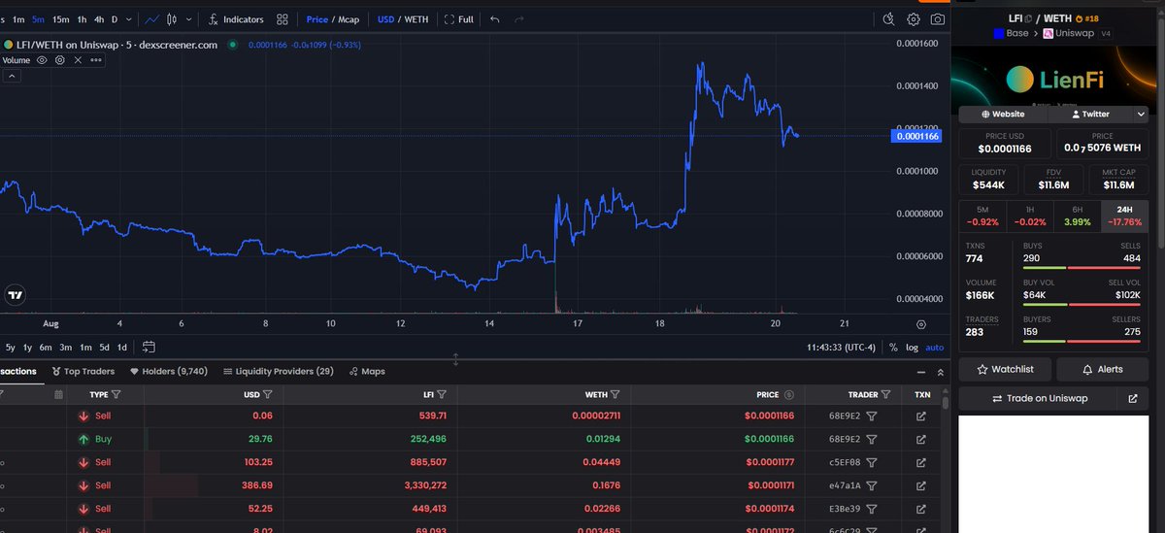The image size is (1165, 533).
Task: Minimize the transactions panel dash
Action: [921, 372]
